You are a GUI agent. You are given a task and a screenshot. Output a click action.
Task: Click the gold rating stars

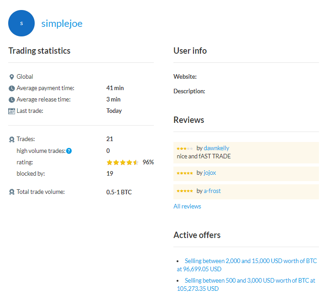[x=123, y=162]
